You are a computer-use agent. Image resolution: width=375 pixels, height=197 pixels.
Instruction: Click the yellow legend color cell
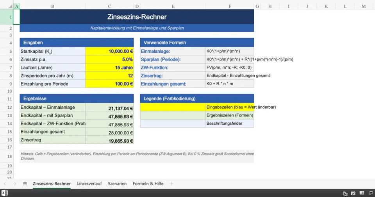[x=173, y=107]
